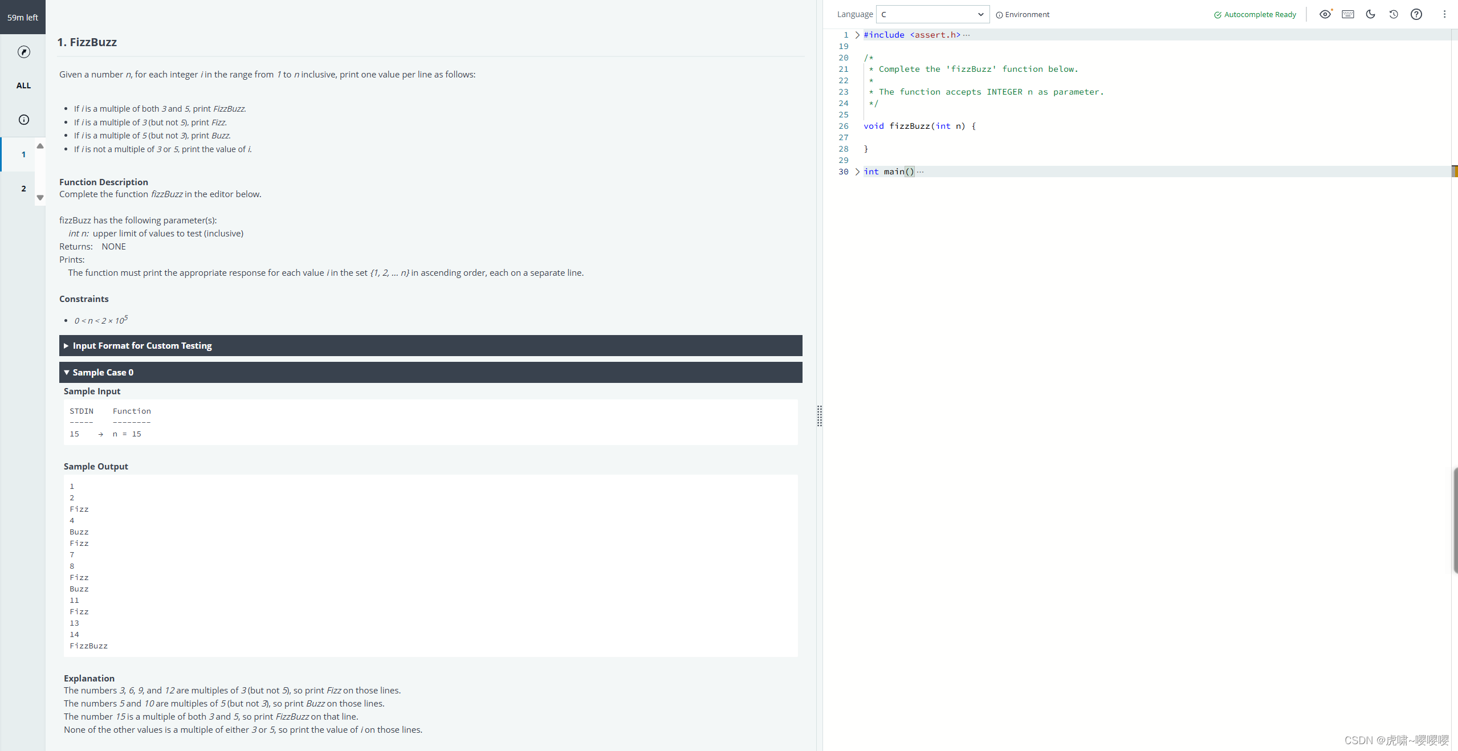Open the info icon in left sidebar
This screenshot has height=751, width=1458.
pyautogui.click(x=23, y=120)
